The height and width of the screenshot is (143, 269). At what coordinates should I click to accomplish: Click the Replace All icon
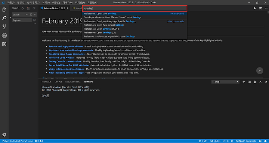[x=34, y=20]
